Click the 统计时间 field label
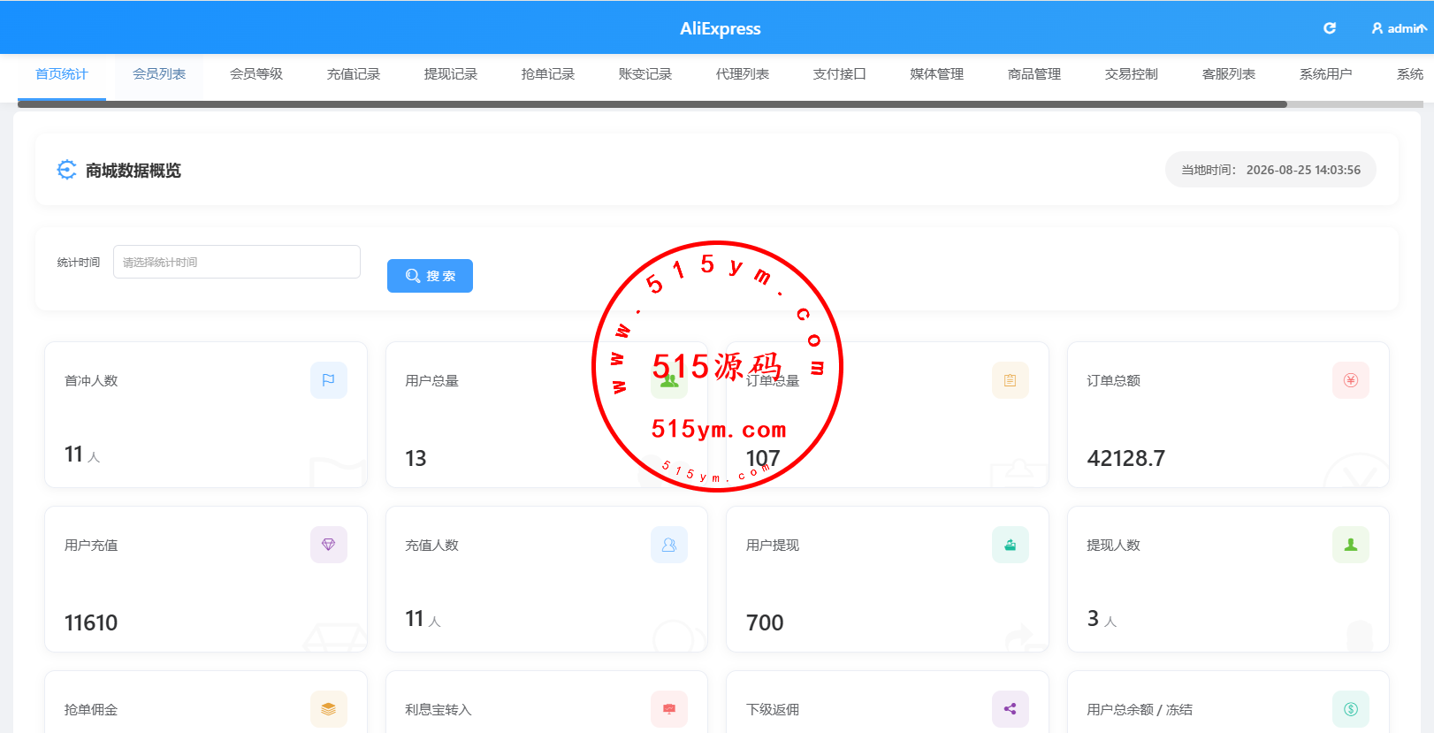1434x733 pixels. (x=79, y=263)
